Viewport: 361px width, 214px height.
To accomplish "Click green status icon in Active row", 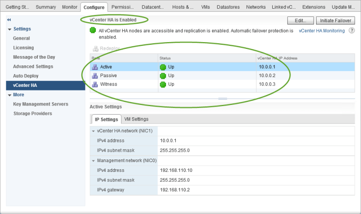I will click(163, 67).
